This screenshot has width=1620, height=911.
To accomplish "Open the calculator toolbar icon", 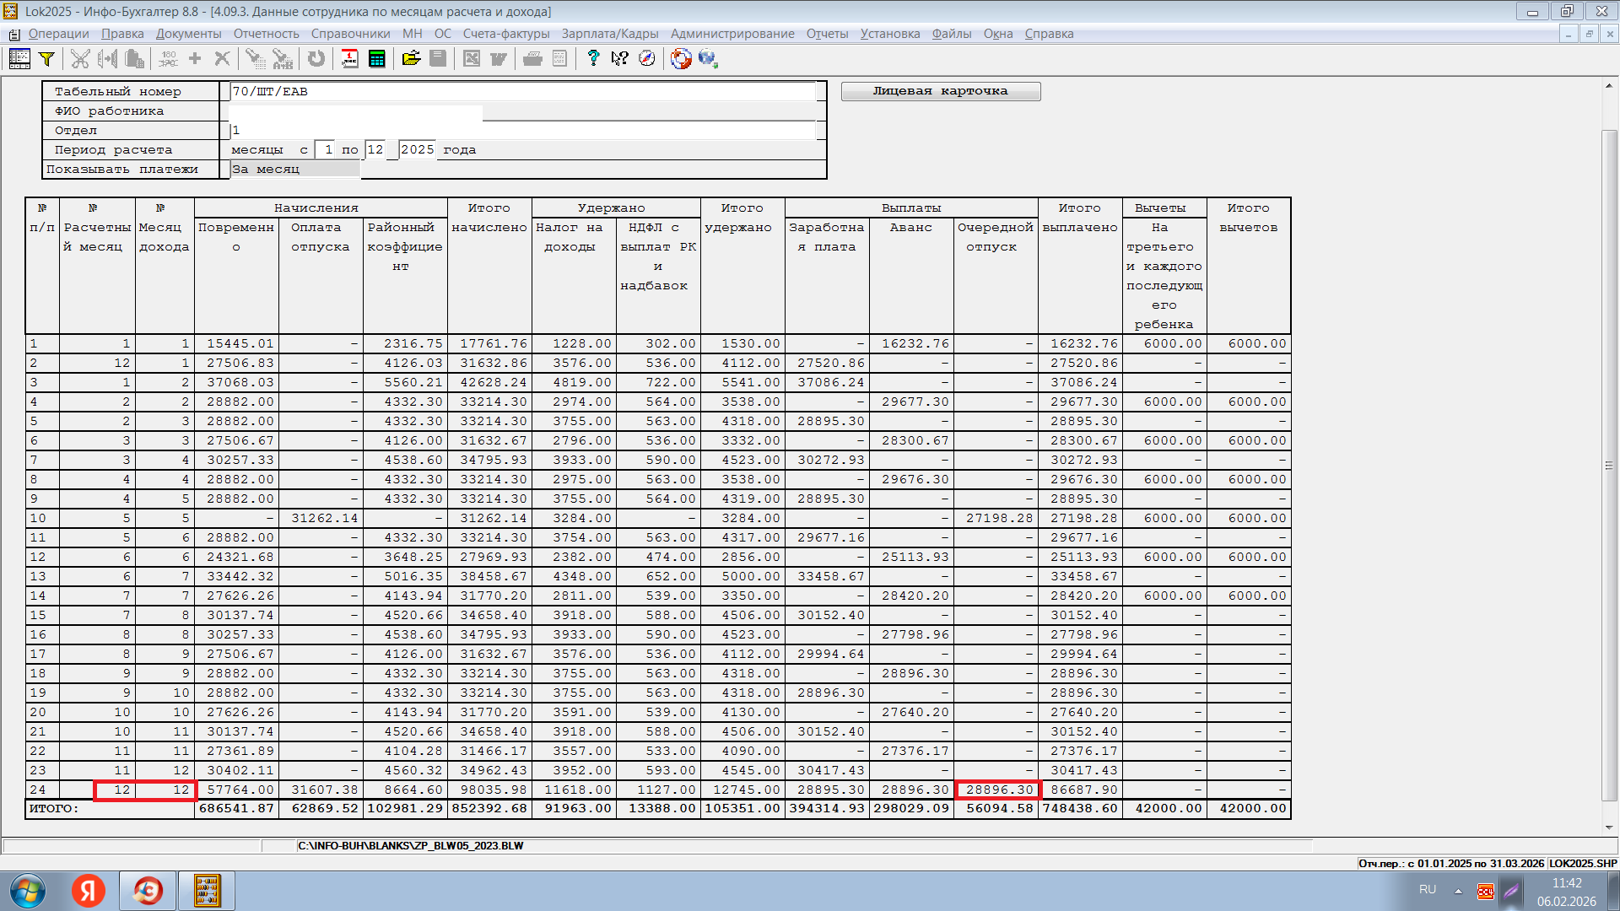I will 376,58.
